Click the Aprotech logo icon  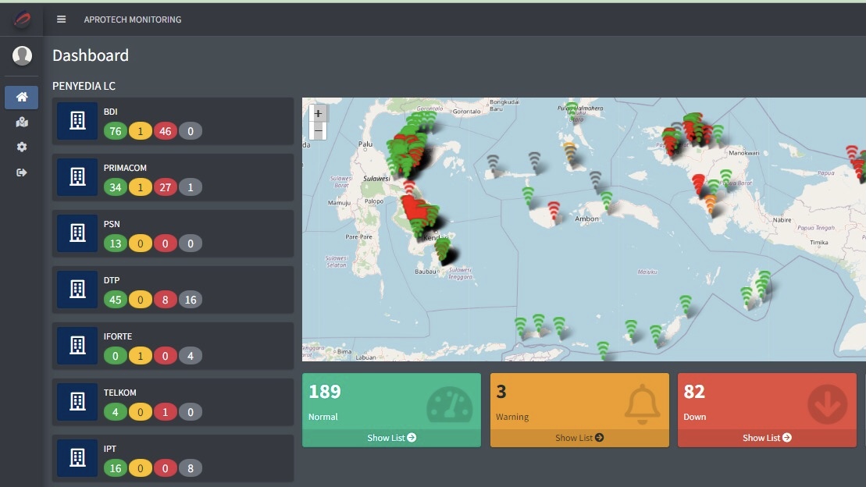pyautogui.click(x=22, y=20)
